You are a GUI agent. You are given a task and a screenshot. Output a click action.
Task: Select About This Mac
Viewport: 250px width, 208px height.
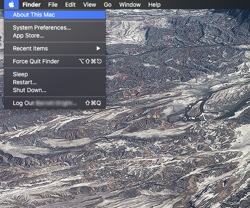[34, 15]
